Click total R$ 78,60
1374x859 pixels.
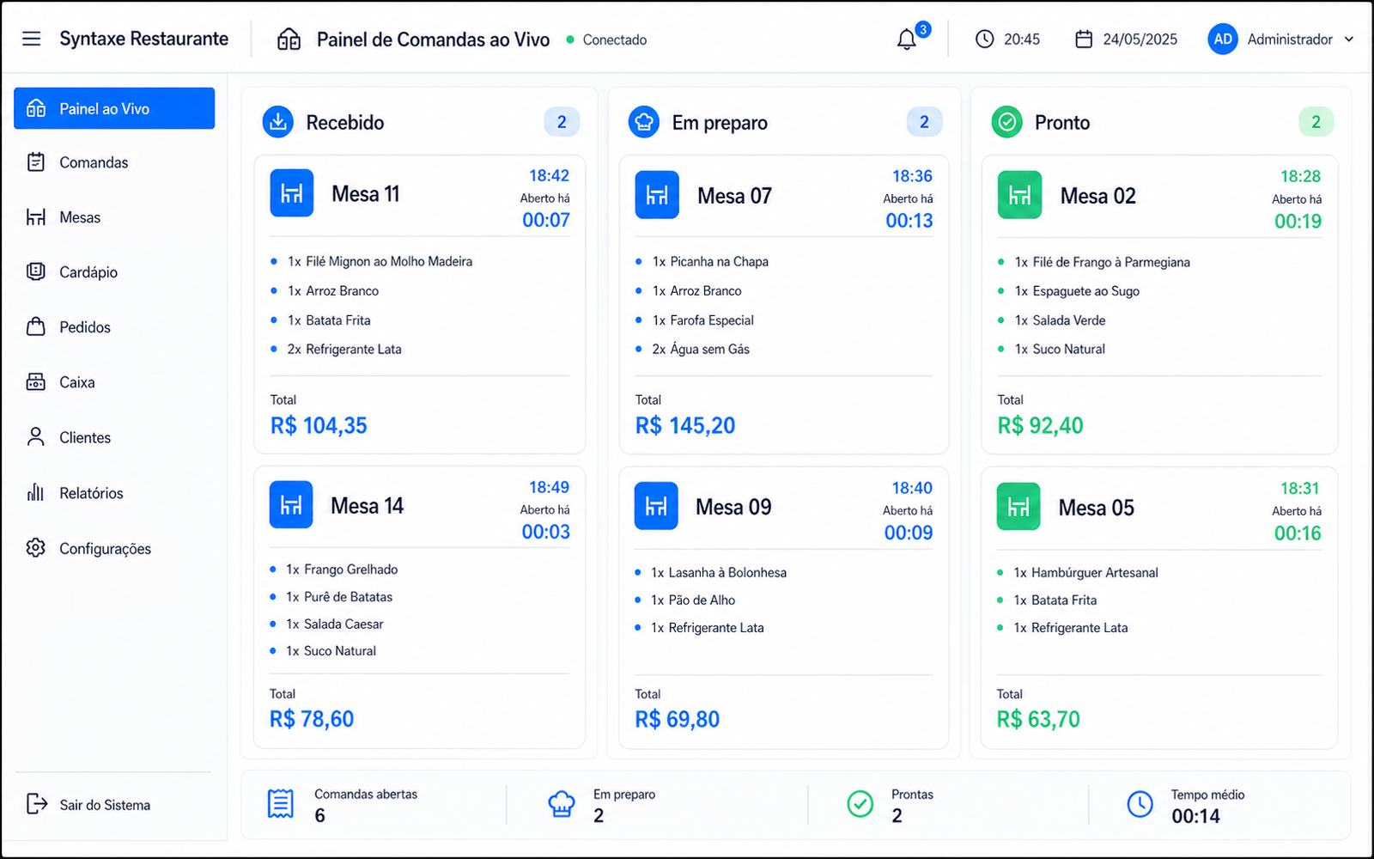pos(312,719)
